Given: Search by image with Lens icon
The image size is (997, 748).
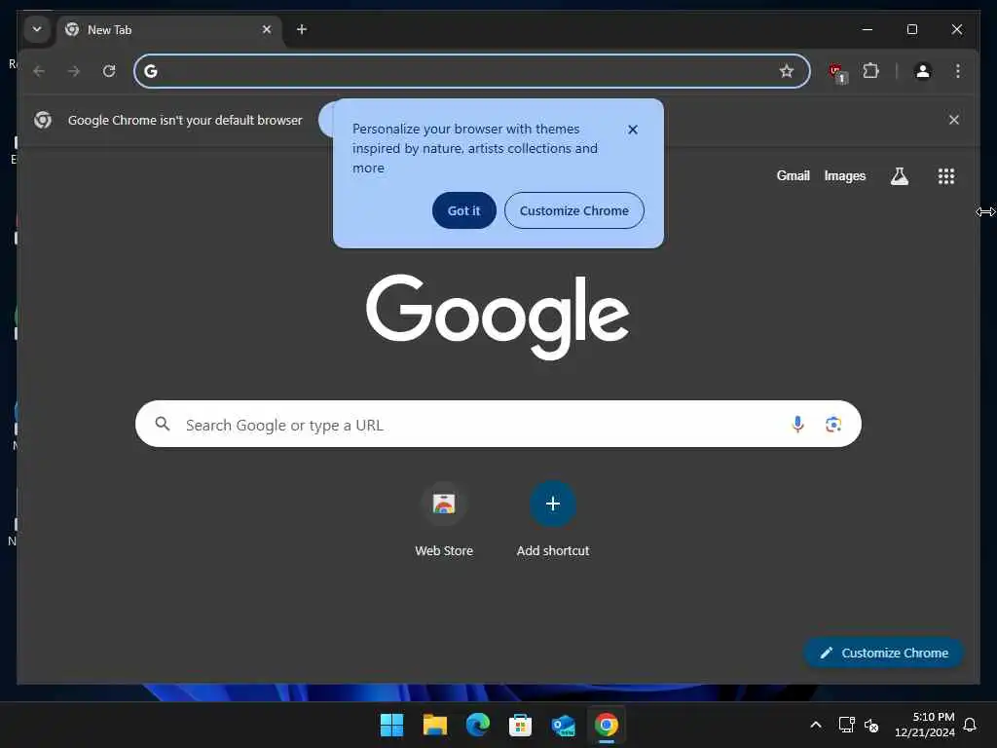Looking at the screenshot, I should pyautogui.click(x=833, y=425).
